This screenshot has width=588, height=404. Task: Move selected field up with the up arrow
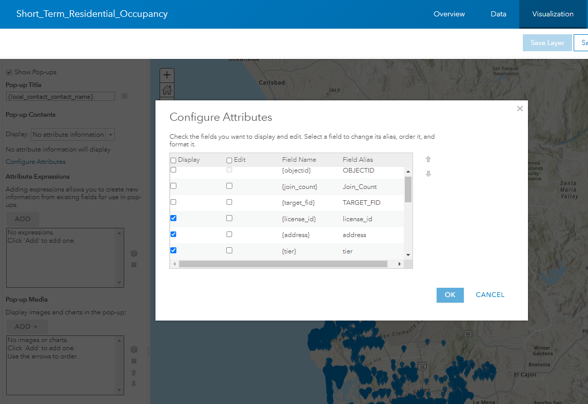428,159
